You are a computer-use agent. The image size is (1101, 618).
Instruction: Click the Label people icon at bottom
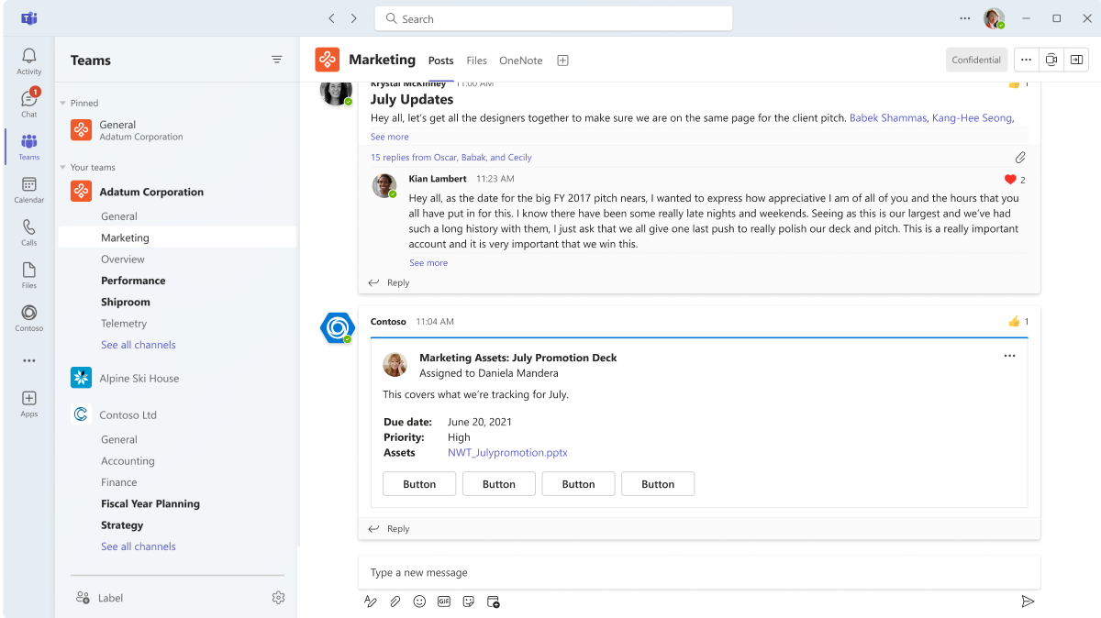click(x=83, y=598)
